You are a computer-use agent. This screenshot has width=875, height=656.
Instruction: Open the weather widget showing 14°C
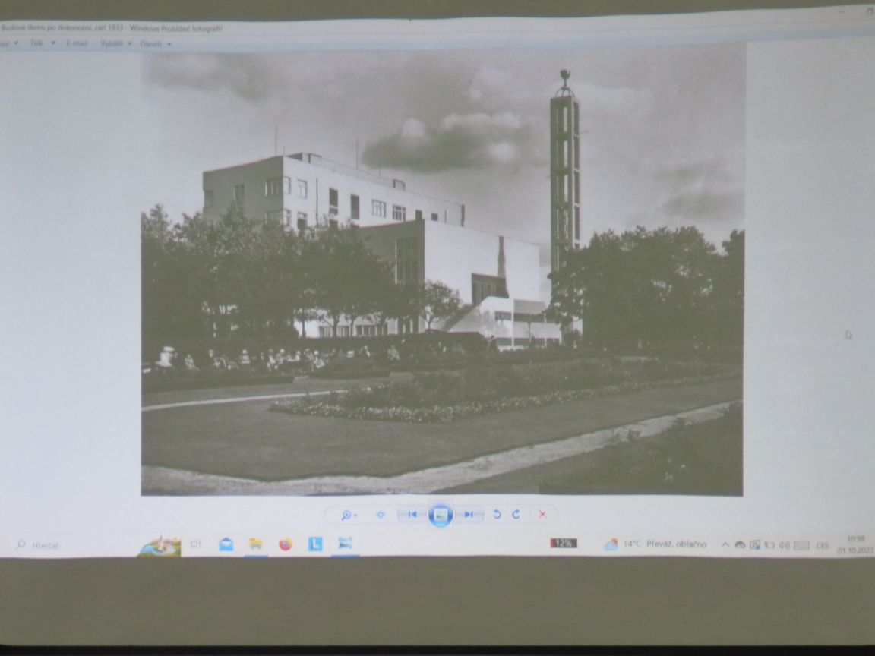pos(655,544)
